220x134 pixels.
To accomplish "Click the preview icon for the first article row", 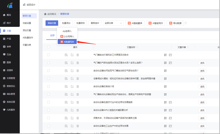I will tap(66, 55).
